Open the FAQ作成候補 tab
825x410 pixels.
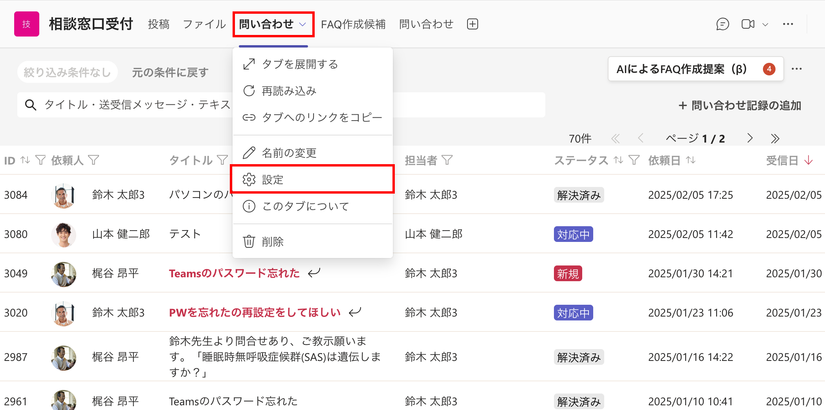353,24
